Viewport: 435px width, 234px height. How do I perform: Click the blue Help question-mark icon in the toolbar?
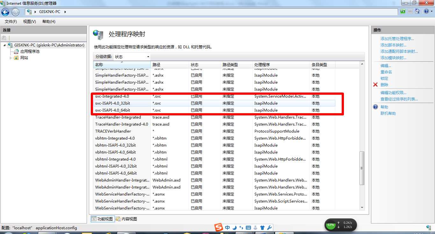(426, 11)
